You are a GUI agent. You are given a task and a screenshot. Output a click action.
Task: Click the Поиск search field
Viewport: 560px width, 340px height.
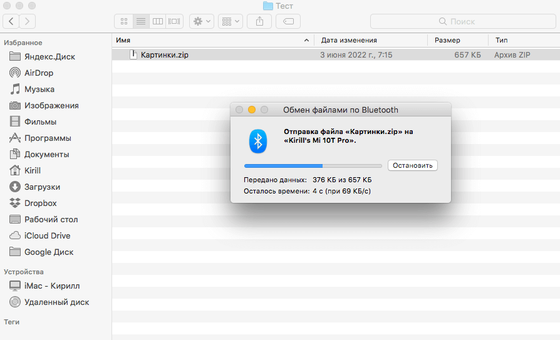pyautogui.click(x=462, y=21)
